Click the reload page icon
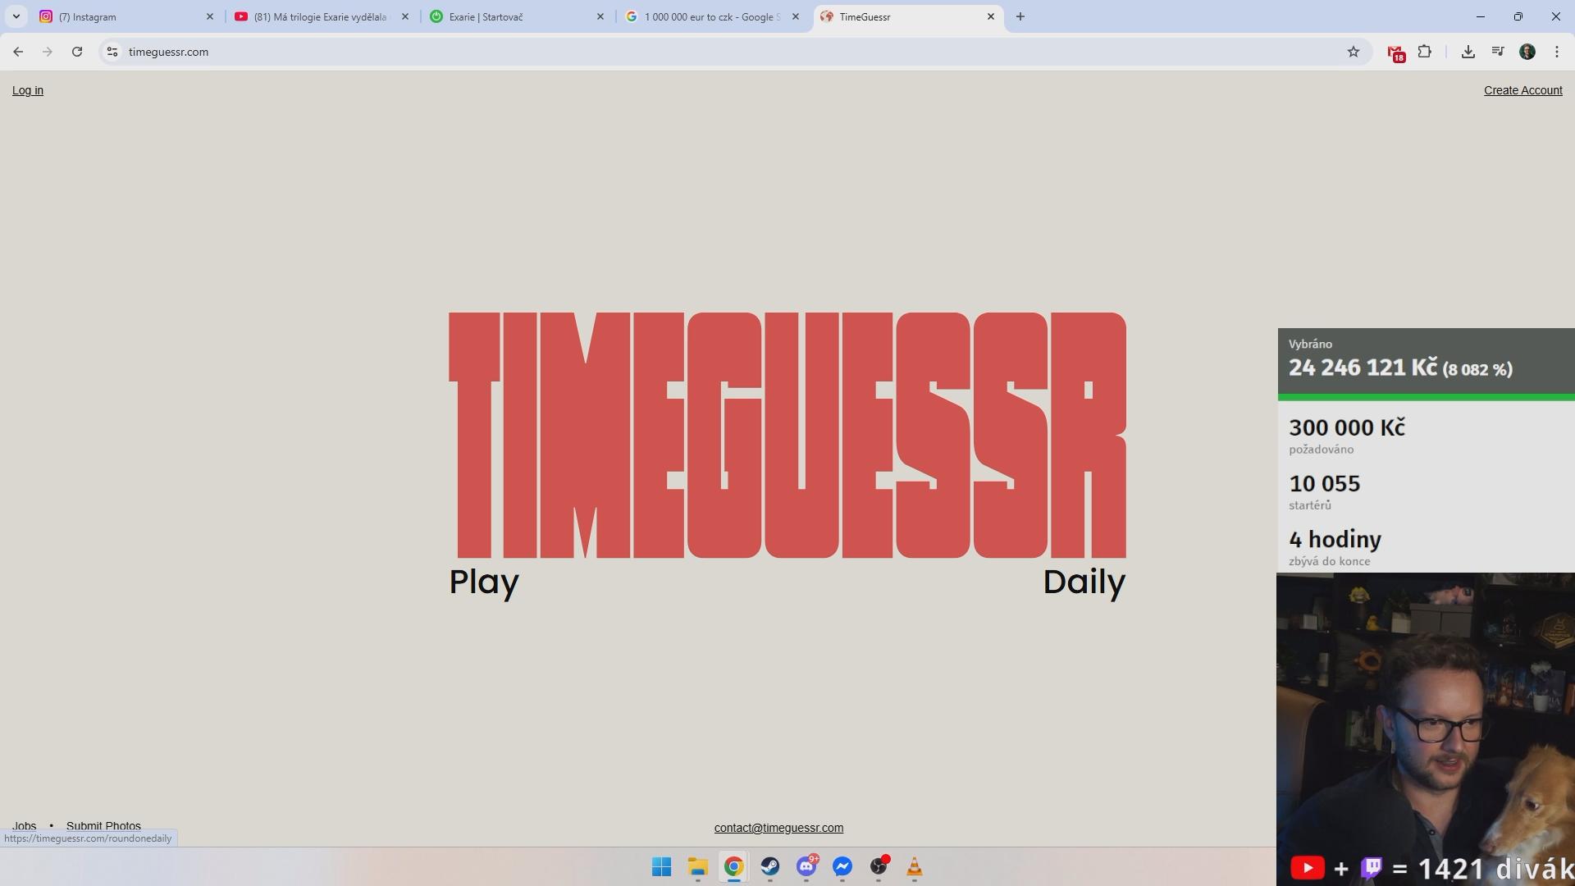 [77, 52]
